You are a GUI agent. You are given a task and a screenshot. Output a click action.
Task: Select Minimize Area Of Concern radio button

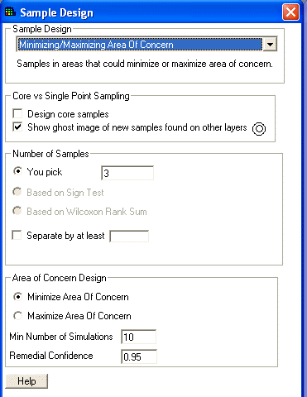tap(18, 297)
